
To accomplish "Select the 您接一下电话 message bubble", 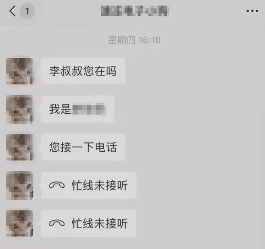I will pos(83,147).
